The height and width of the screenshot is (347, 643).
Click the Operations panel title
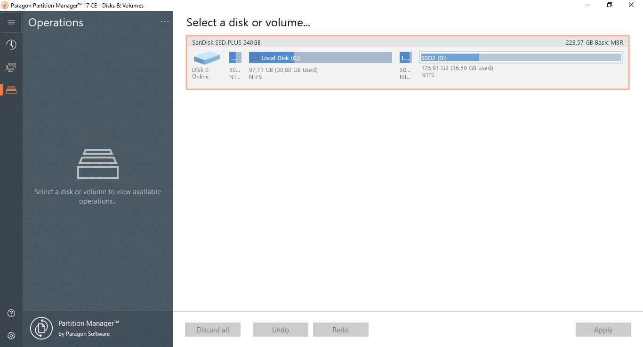pyautogui.click(x=56, y=23)
